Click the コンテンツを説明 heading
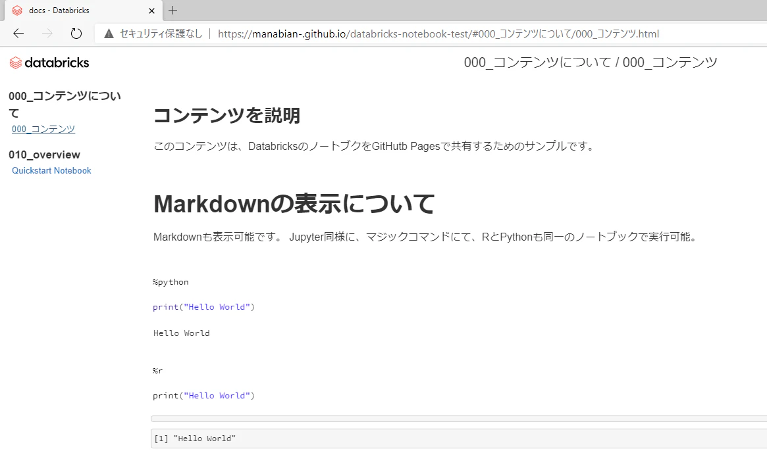 pos(227,116)
